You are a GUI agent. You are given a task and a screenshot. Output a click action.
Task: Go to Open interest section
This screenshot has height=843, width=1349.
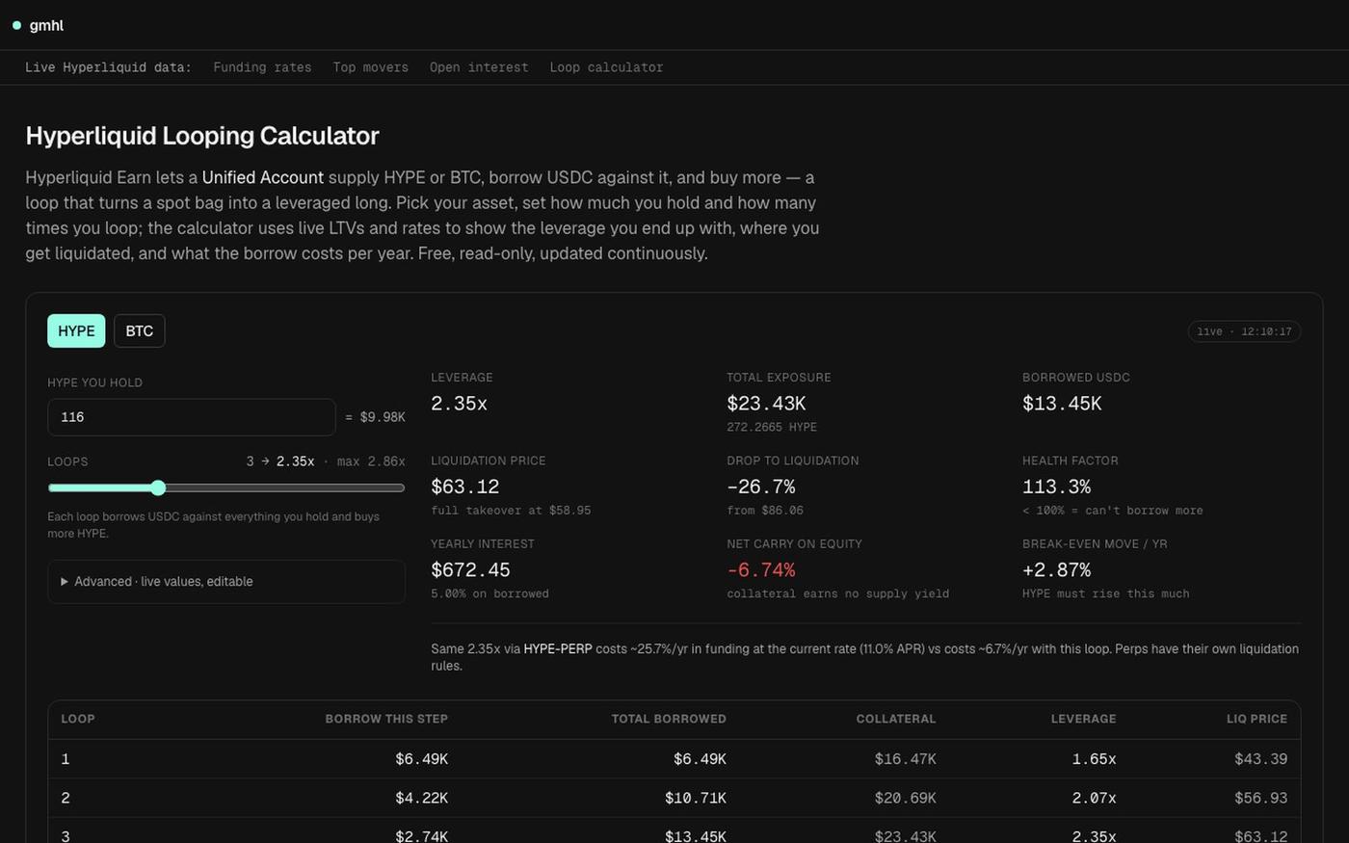coord(479,67)
